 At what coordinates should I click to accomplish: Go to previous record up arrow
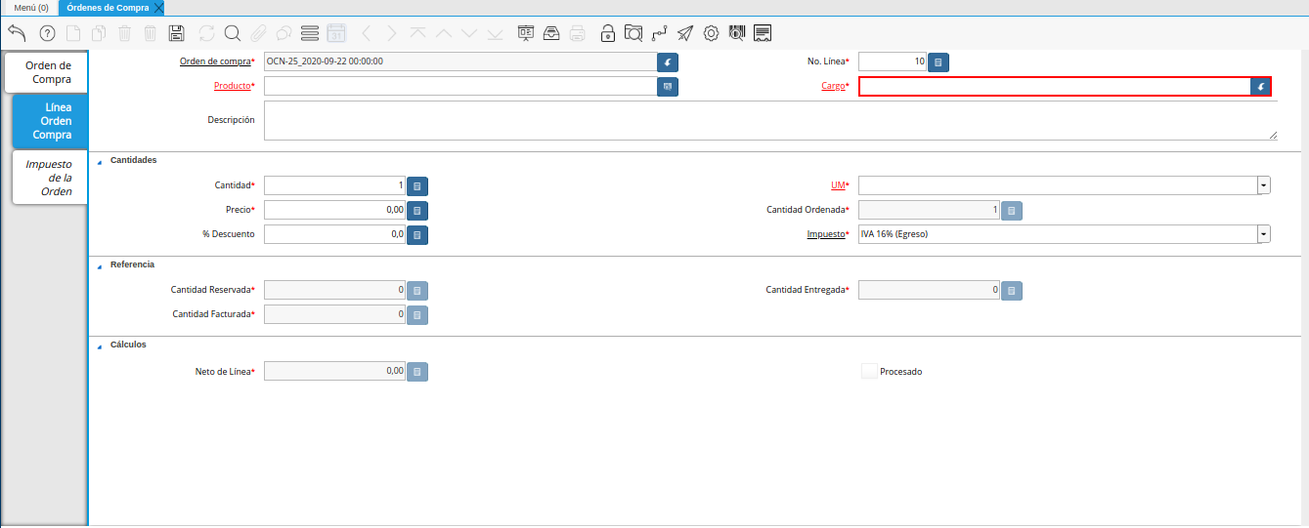(x=444, y=33)
